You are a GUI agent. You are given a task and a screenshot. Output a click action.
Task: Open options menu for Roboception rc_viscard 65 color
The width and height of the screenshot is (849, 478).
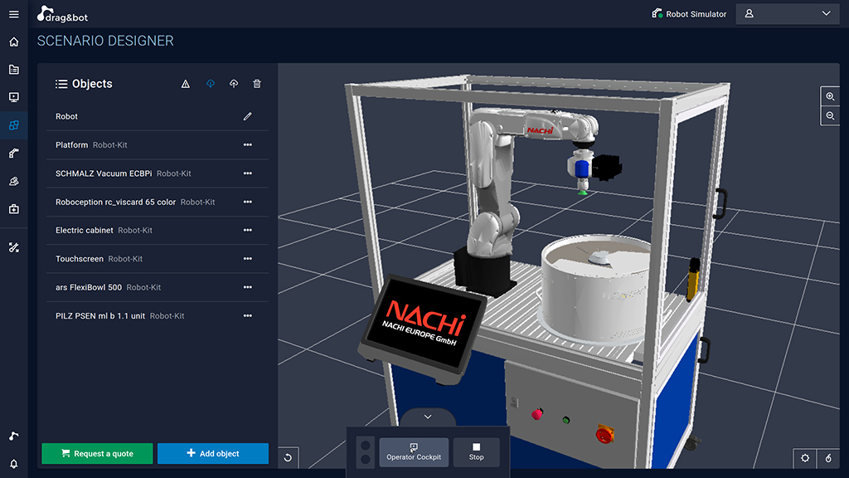(x=247, y=202)
